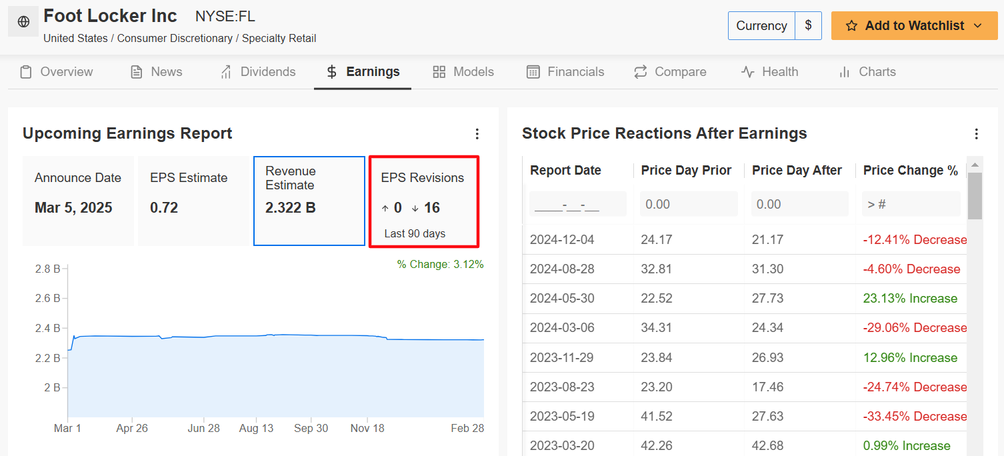The width and height of the screenshot is (1004, 456).
Task: Open the Add to Watchlist dropdown chevron
Action: pyautogui.click(x=978, y=26)
